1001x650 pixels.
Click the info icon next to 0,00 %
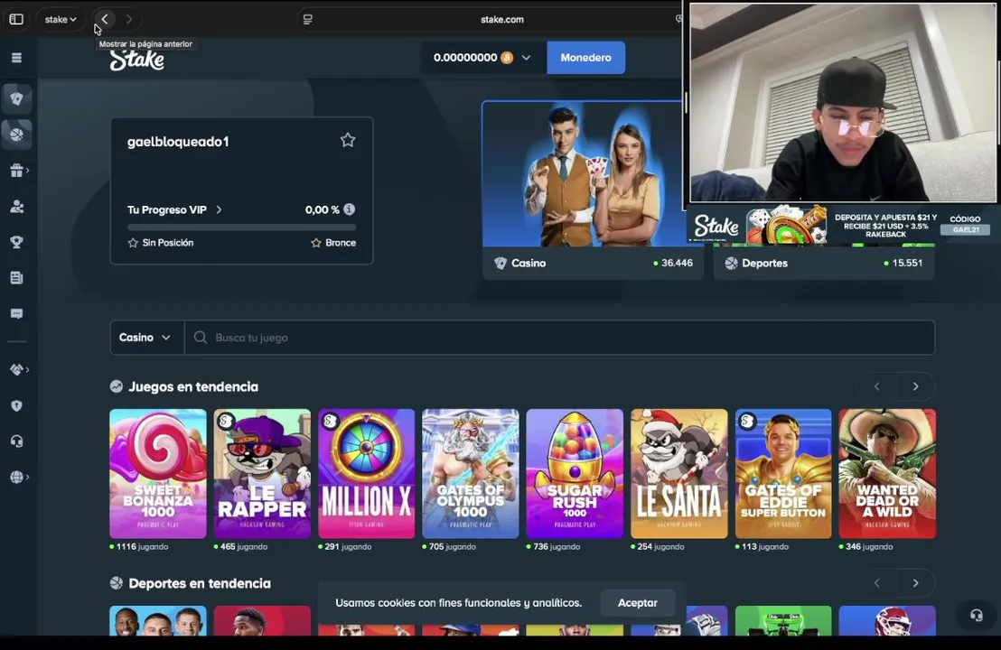350,209
